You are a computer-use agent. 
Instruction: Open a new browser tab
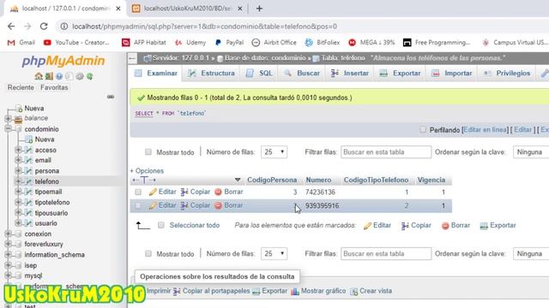coord(259,9)
